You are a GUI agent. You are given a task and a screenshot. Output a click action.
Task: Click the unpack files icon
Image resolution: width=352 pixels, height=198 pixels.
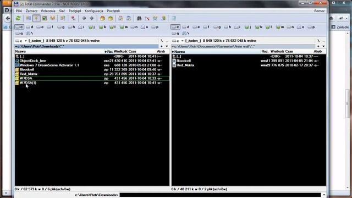111,18
